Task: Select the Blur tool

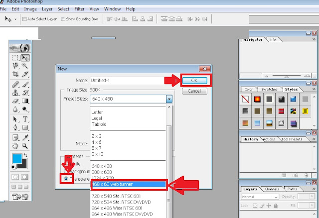Action: (x=15, y=109)
